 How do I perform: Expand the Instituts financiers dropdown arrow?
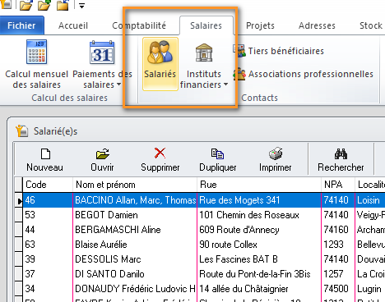225,85
